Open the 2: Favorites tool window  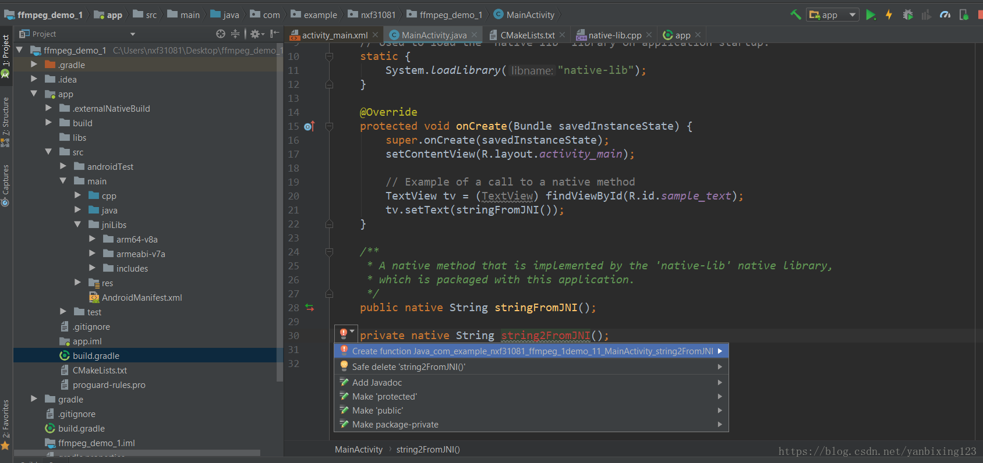tap(6, 419)
